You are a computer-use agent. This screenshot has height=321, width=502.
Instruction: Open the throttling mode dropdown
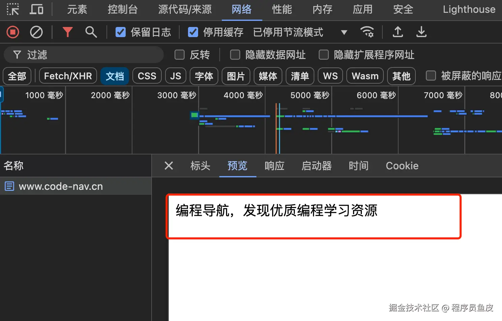coord(300,32)
